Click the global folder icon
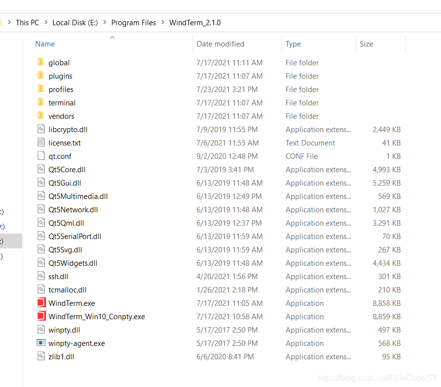Screen dimensions: 441x387 (x=41, y=62)
